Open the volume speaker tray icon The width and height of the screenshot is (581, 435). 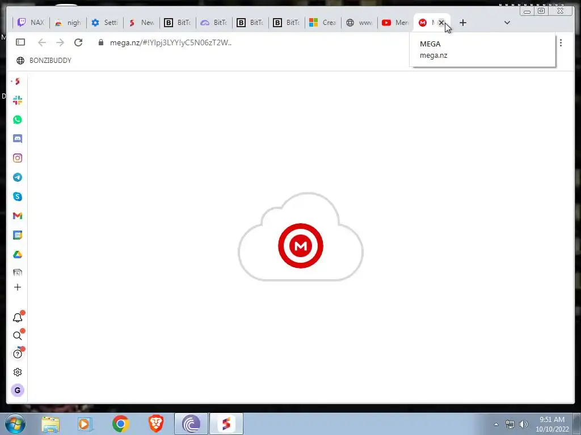click(523, 424)
